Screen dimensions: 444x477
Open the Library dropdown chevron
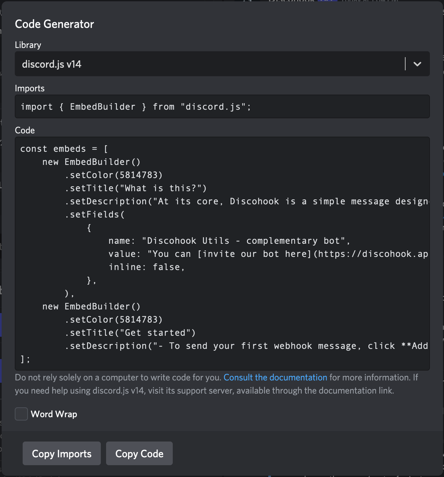[417, 64]
